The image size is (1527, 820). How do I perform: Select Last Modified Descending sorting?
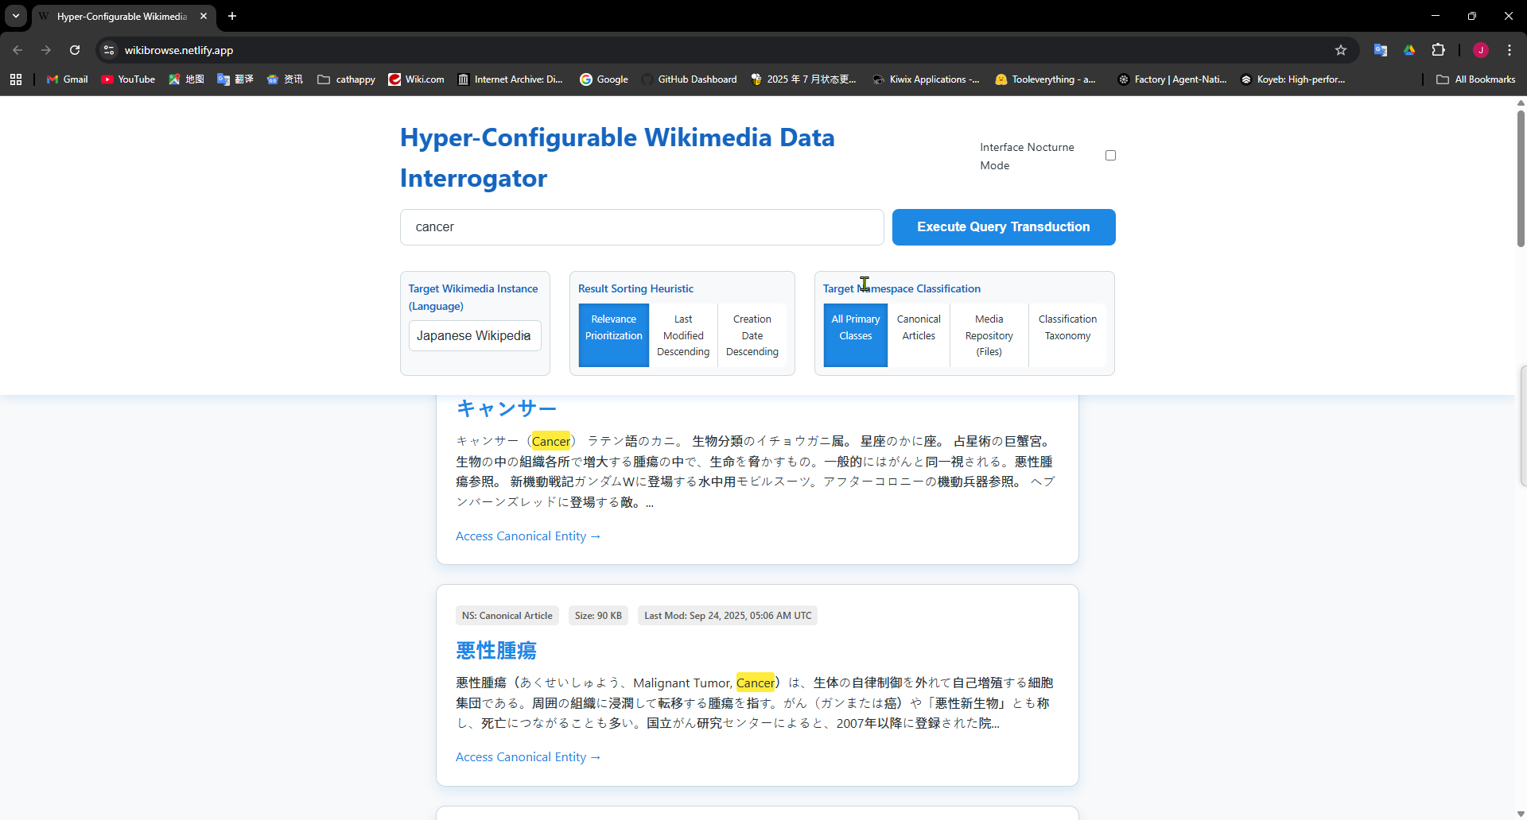point(682,335)
